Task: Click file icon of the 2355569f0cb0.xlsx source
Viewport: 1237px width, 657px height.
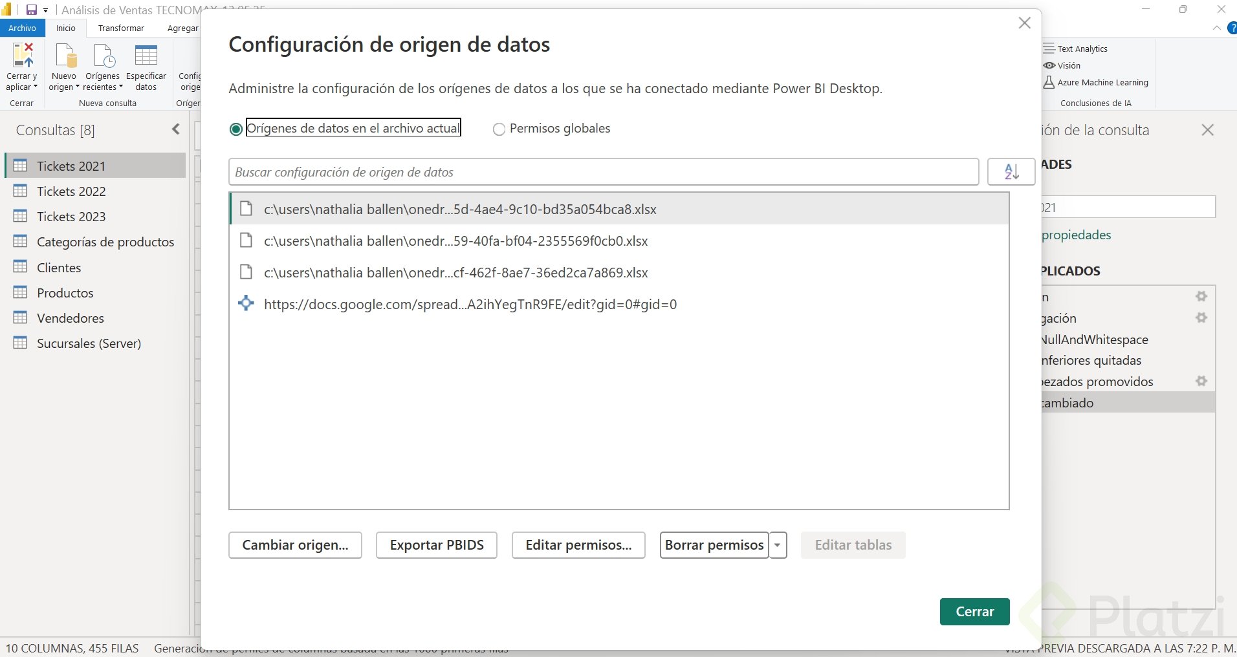Action: (x=246, y=241)
